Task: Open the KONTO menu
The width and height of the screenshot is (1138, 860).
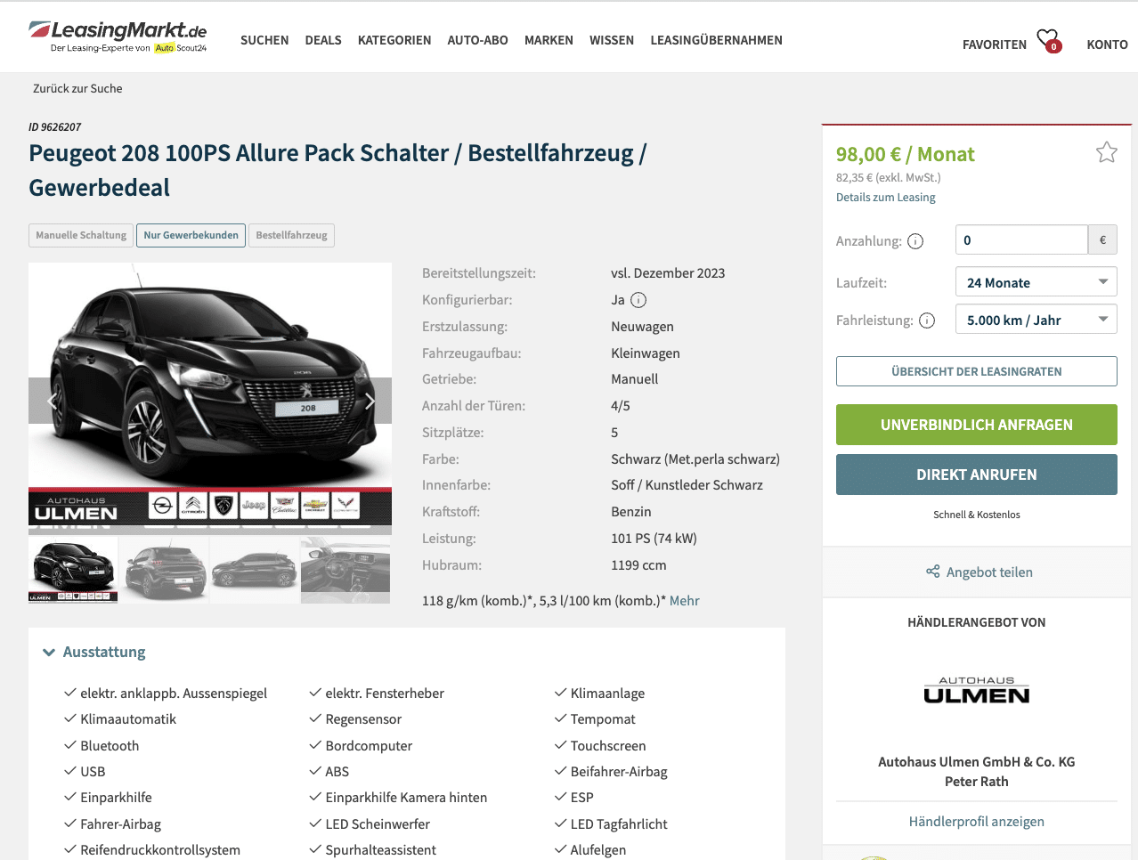Action: click(x=1108, y=45)
